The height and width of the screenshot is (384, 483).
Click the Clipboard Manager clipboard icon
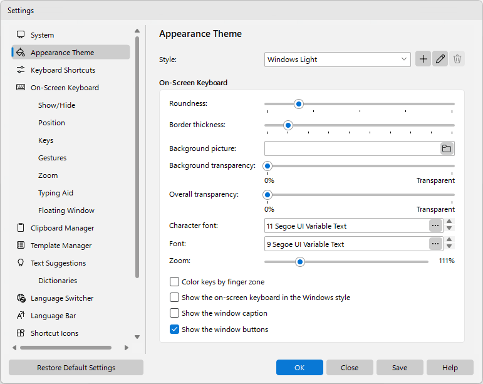pos(21,227)
